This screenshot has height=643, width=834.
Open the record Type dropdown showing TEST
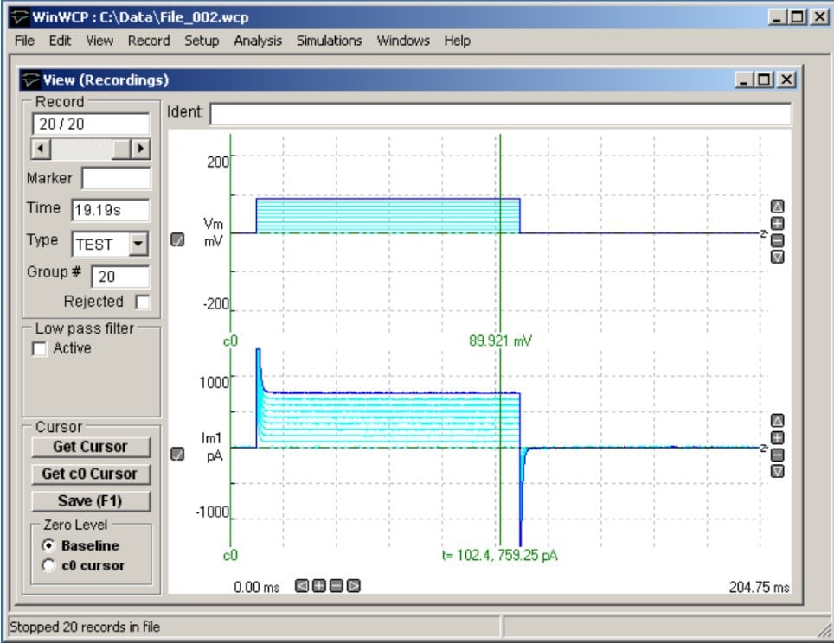click(138, 244)
